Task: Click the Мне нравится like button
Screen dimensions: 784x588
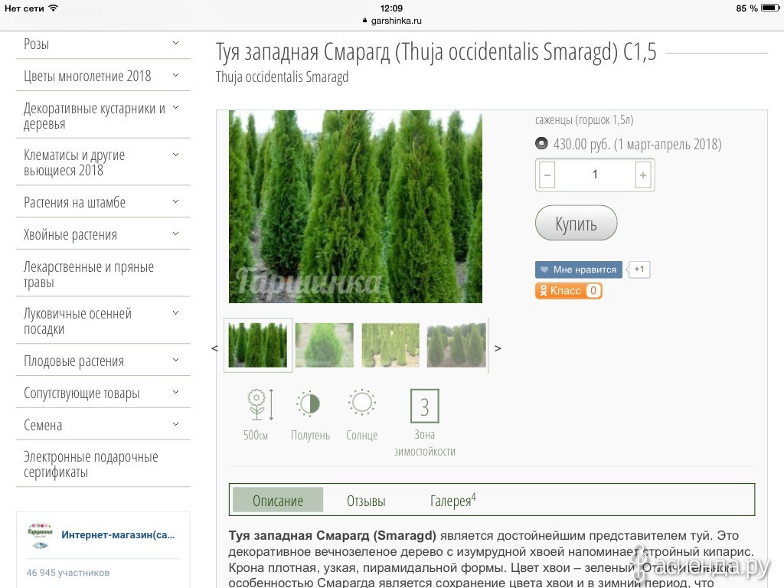Action: (579, 269)
